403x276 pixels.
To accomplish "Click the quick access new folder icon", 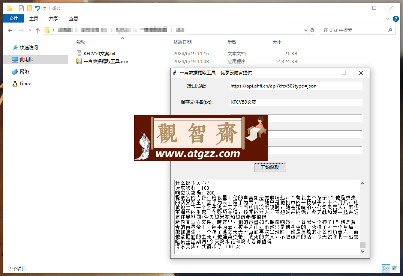I will click(x=30, y=8).
